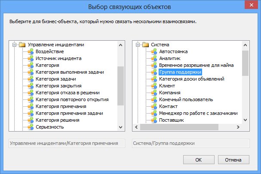
Task: Click right tree scroll down arrow
Action: point(245,120)
